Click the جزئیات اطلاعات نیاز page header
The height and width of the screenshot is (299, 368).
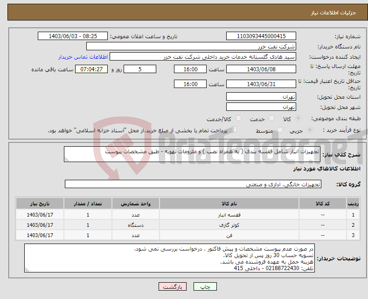click(333, 13)
